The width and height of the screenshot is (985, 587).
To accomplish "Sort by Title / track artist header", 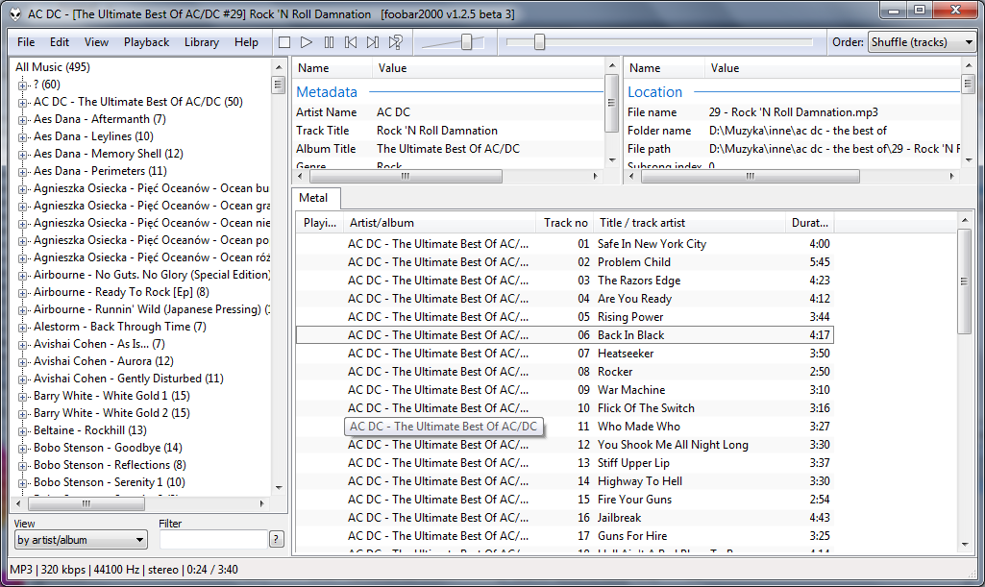I will [x=689, y=223].
